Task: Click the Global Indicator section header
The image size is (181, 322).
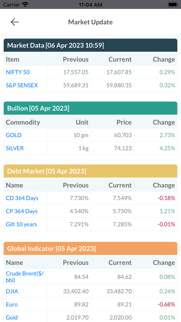Action: 90,248
